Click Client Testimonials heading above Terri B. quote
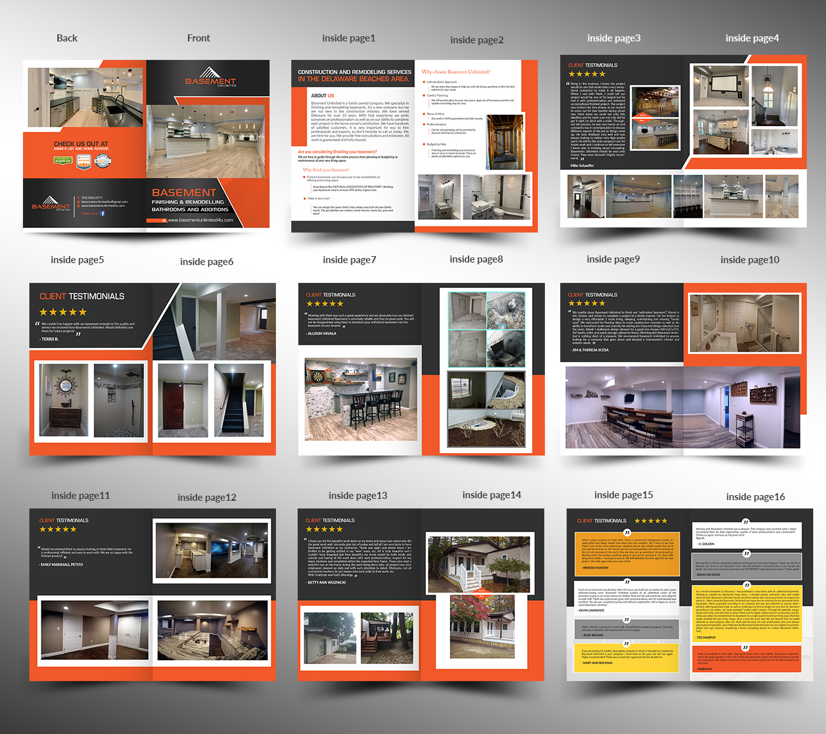Screen dimensions: 826x734 coord(82,296)
